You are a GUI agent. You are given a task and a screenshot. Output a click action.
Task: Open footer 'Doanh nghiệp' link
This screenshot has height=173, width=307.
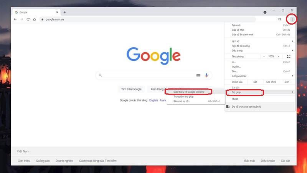tap(64, 161)
